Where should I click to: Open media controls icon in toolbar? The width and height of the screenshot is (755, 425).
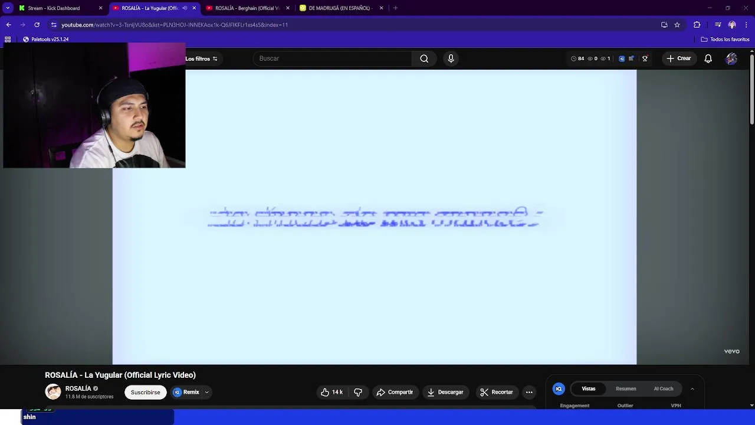click(717, 25)
